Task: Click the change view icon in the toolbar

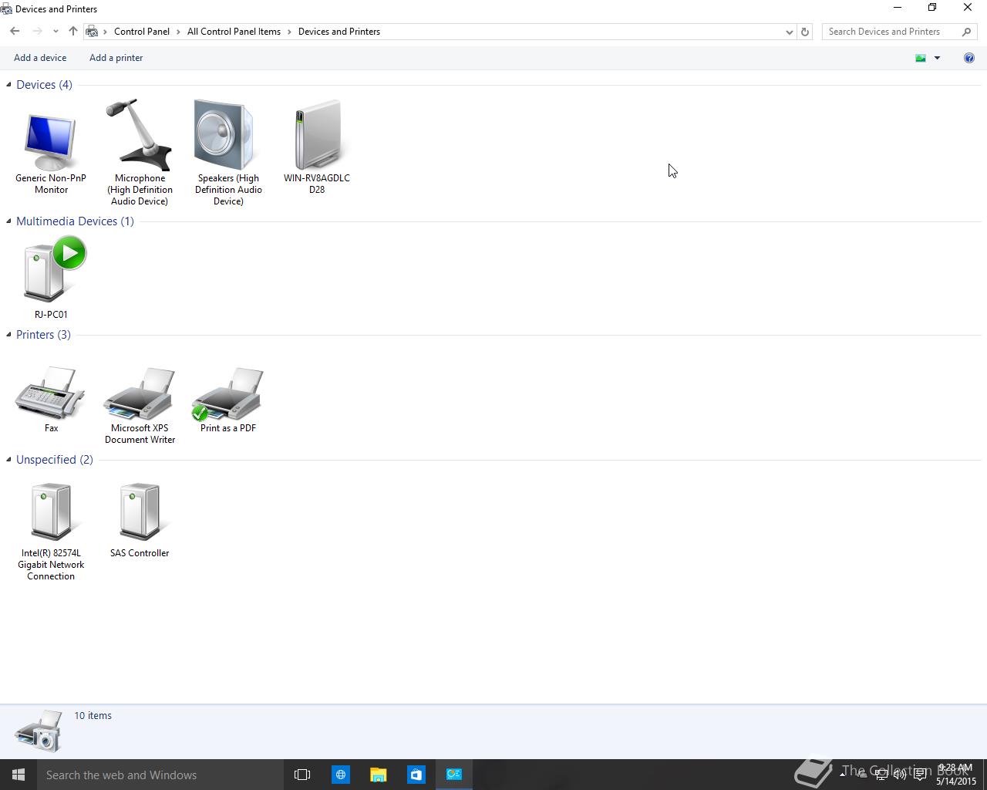Action: 921,58
